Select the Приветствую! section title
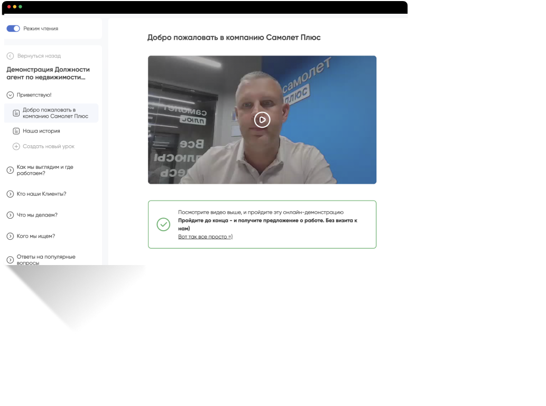Image resolution: width=546 pixels, height=406 pixels. click(x=34, y=95)
